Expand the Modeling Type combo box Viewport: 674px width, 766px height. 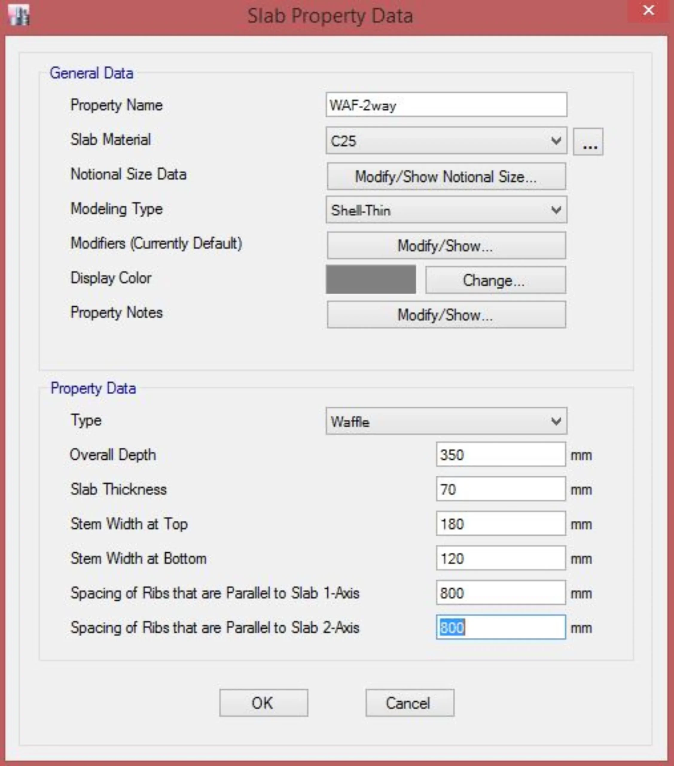point(446,210)
